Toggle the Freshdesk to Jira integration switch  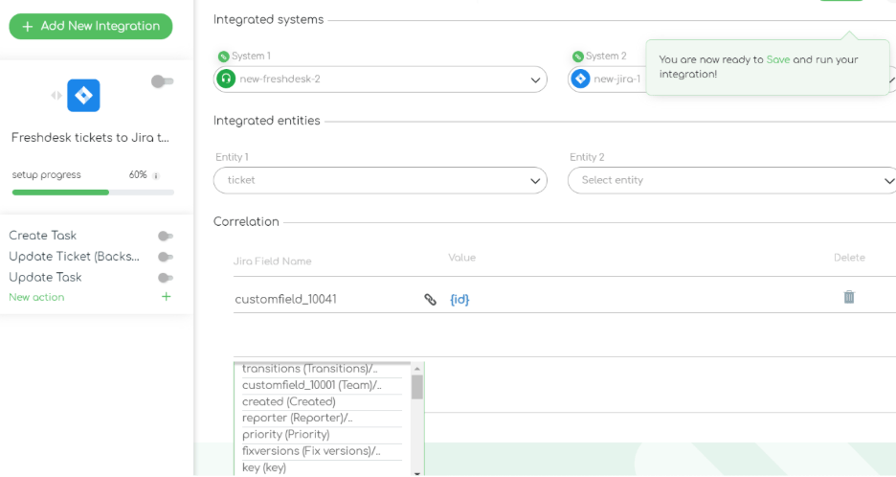(x=163, y=81)
